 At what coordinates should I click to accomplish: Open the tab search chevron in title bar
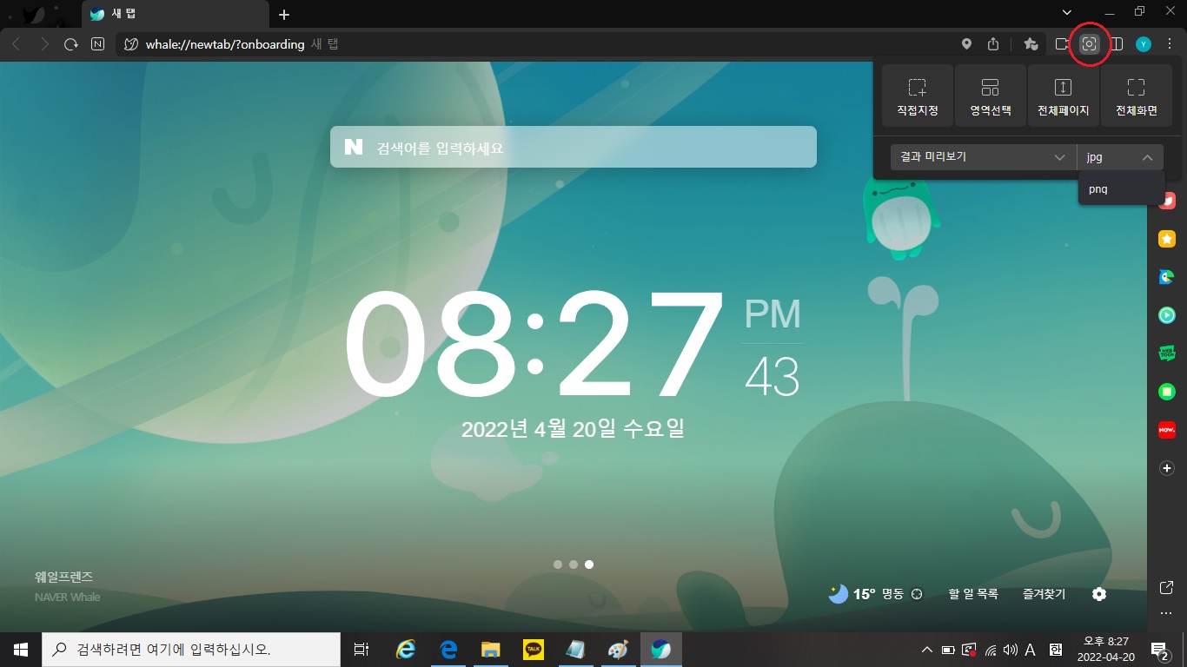pos(1068,12)
